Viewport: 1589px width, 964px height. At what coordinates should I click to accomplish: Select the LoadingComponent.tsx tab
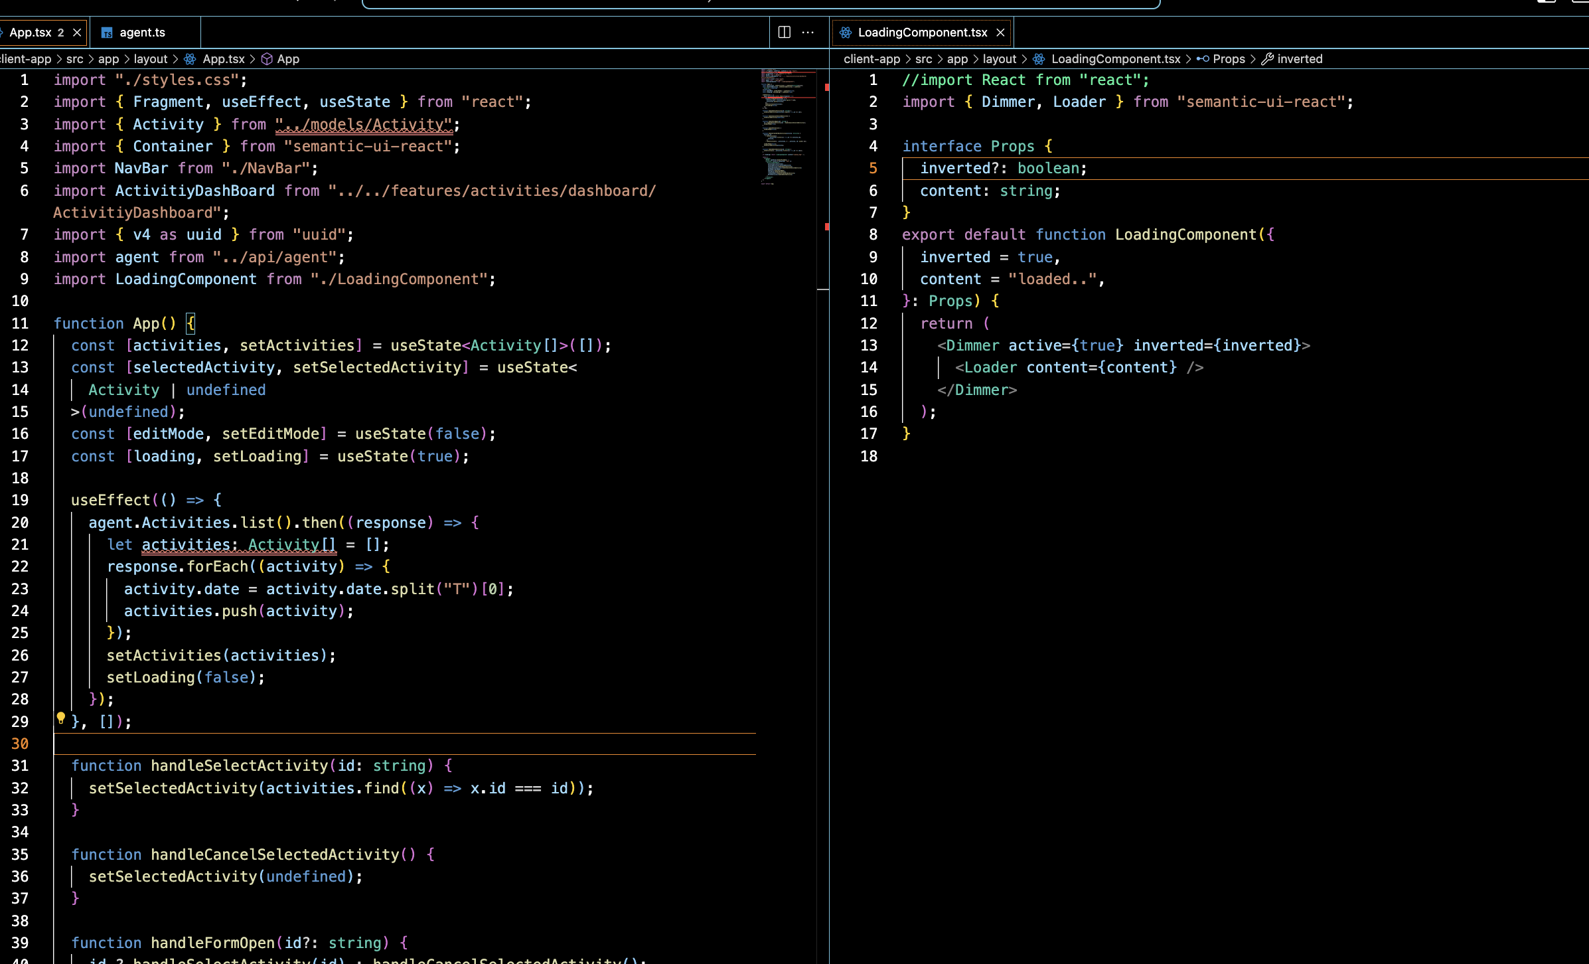922,33
